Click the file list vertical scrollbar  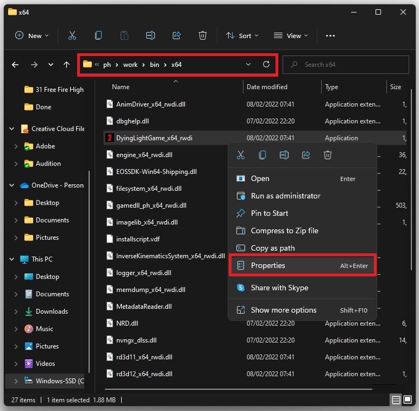pyautogui.click(x=411, y=180)
